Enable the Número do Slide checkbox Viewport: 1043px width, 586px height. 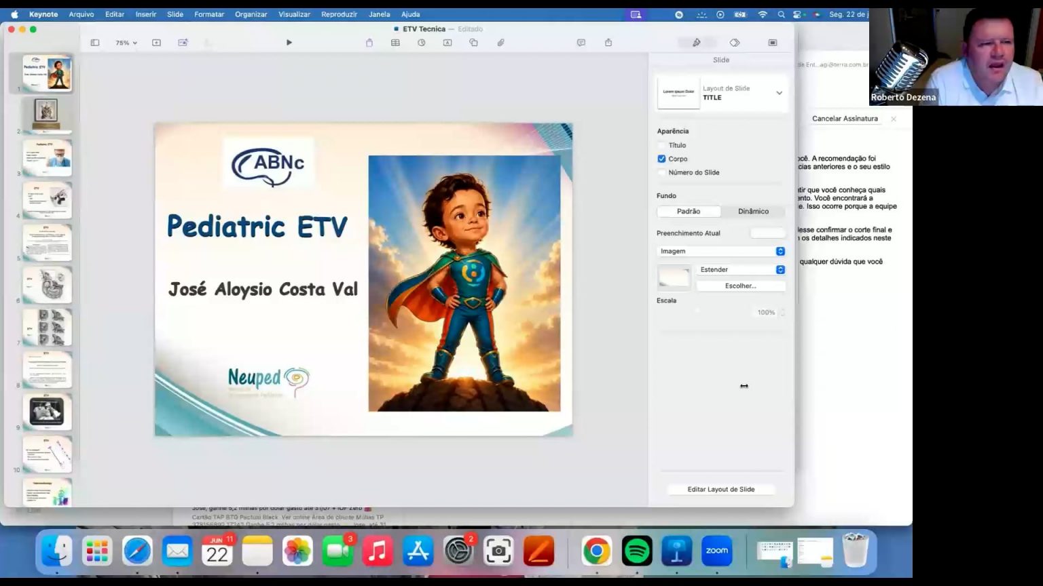point(661,172)
